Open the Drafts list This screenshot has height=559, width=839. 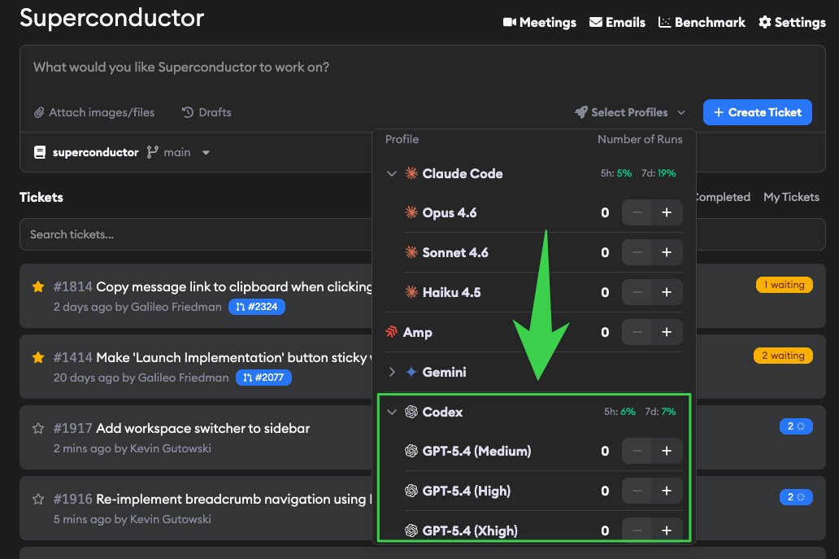(206, 112)
